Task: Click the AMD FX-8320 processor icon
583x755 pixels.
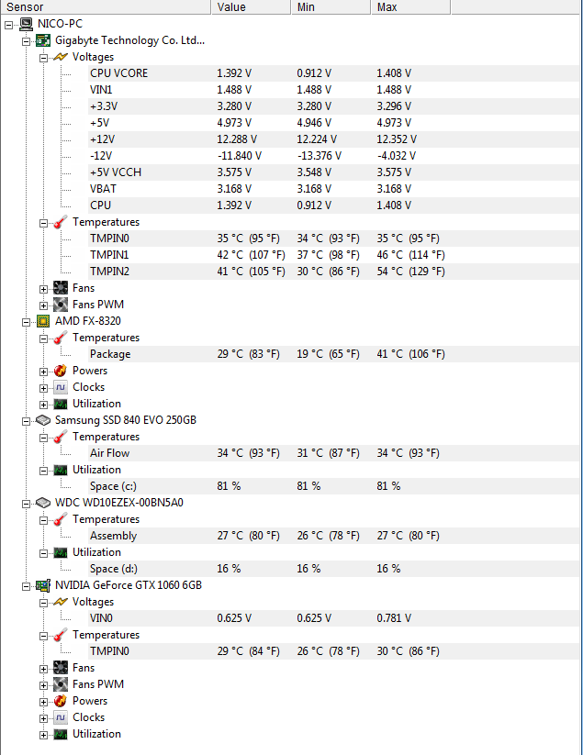Action: [43, 321]
